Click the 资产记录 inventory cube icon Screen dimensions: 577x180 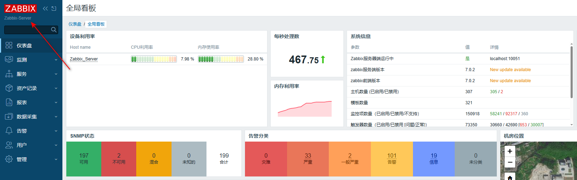(x=9, y=88)
